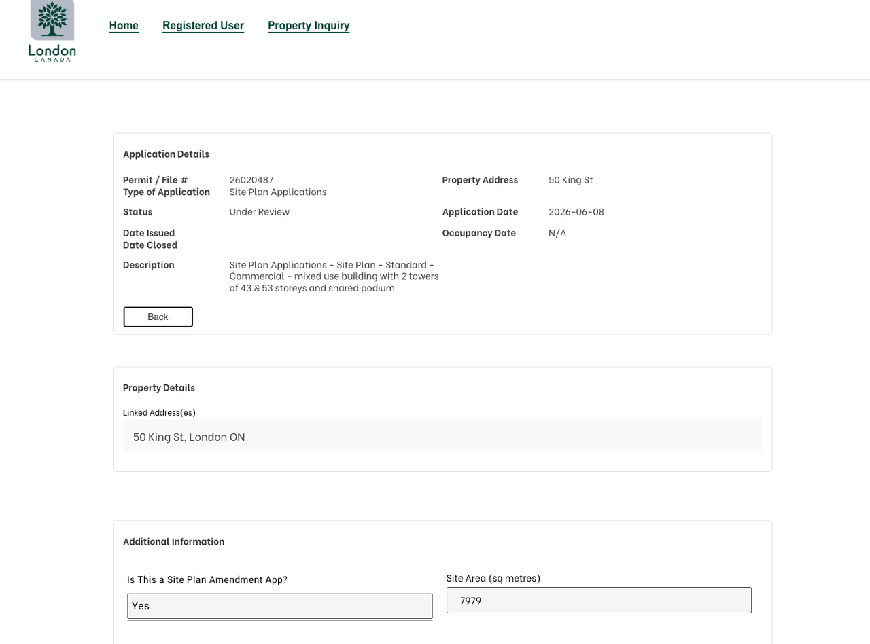Click the 'Linked Address(es)' label
This screenshot has height=644, width=870.
[160, 413]
